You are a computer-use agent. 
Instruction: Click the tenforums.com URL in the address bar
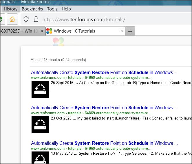[84, 19]
